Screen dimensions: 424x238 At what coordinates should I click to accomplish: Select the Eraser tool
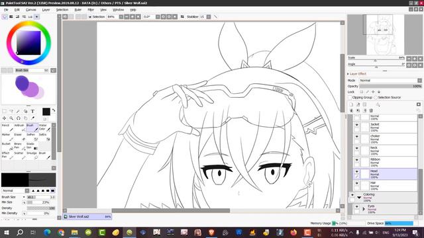tap(20, 137)
